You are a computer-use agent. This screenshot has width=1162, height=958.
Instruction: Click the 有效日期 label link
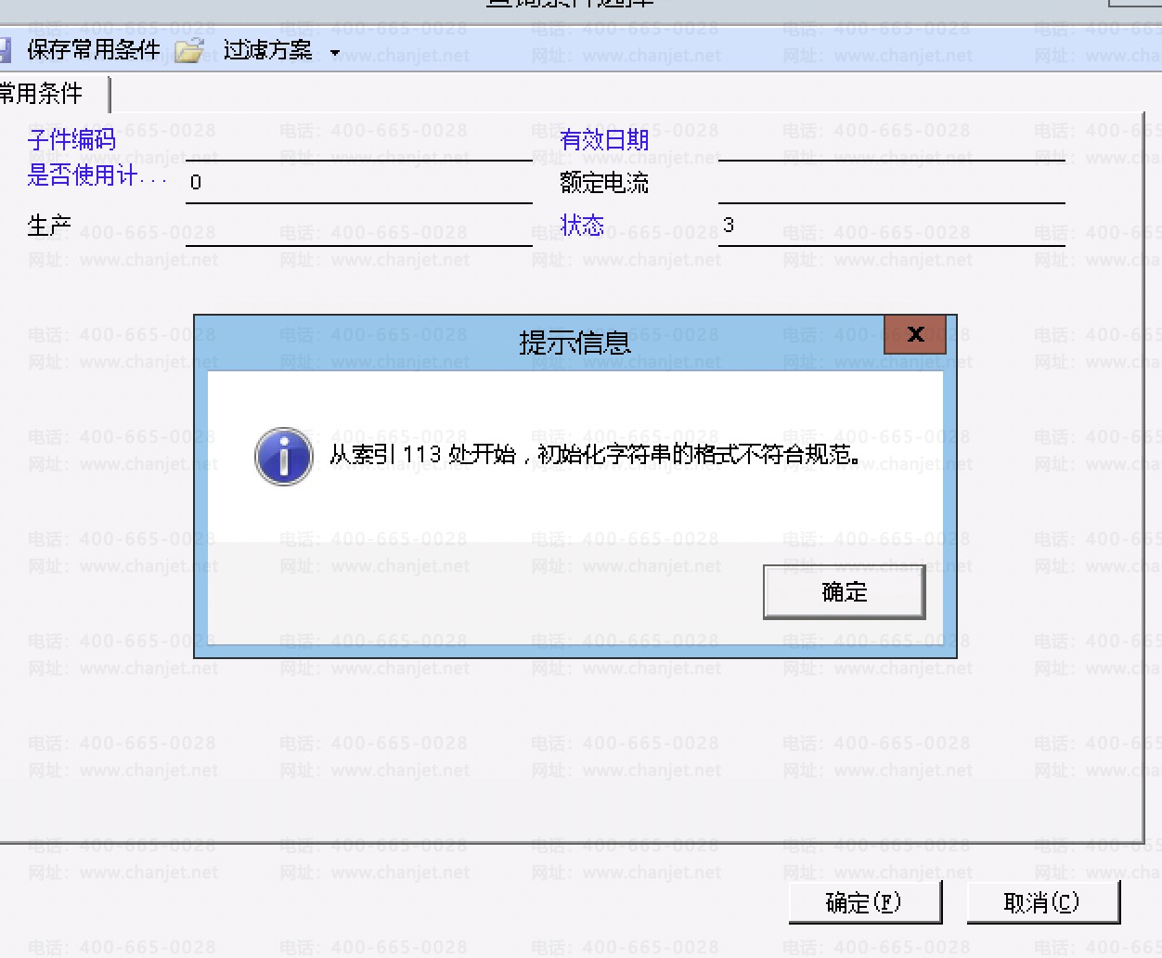click(604, 140)
